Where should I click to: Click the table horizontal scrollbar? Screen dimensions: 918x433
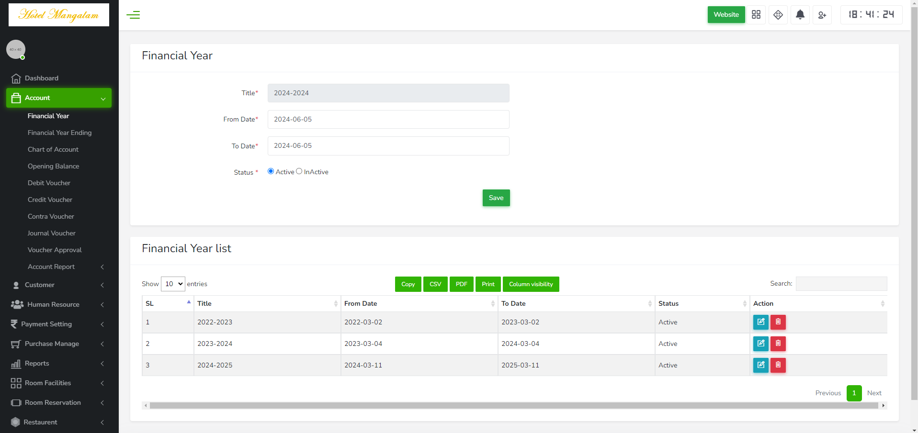(514, 405)
